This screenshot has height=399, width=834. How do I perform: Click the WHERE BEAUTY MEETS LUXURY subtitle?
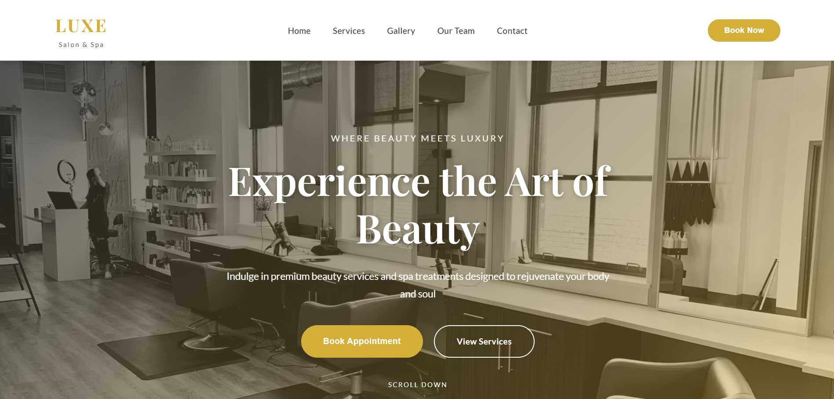point(417,138)
